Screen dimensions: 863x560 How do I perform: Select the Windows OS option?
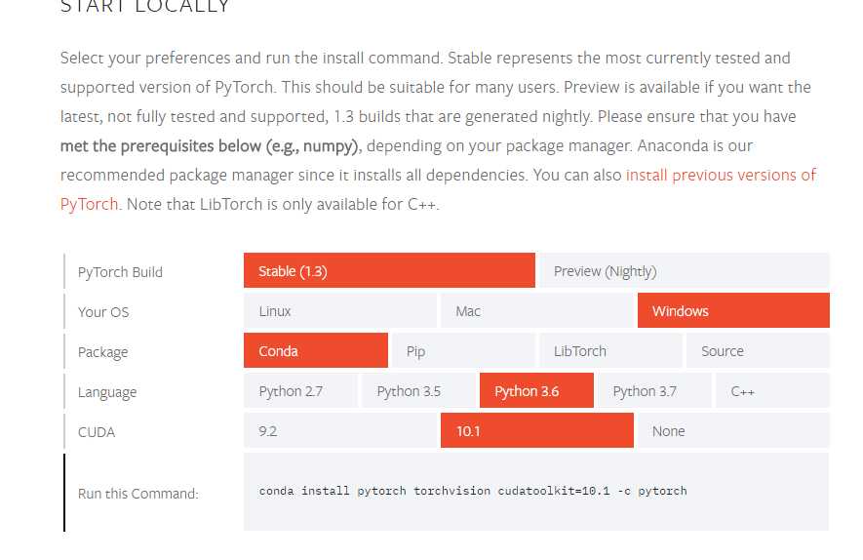(733, 310)
